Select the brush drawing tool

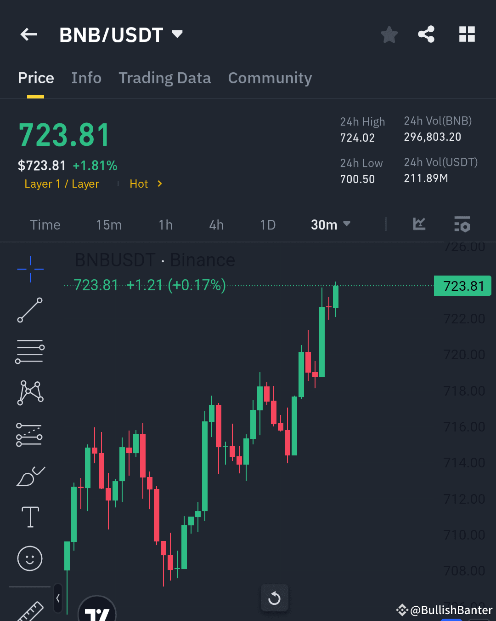[x=30, y=476]
